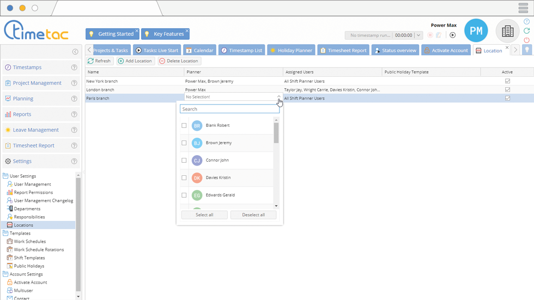Image resolution: width=534 pixels, height=300 pixels.
Task: Click the lightbulb tips icon at far right
Action: tap(526, 50)
